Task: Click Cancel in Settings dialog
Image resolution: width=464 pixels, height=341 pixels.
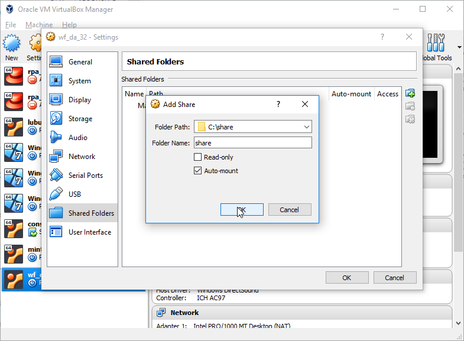Action: (395, 278)
